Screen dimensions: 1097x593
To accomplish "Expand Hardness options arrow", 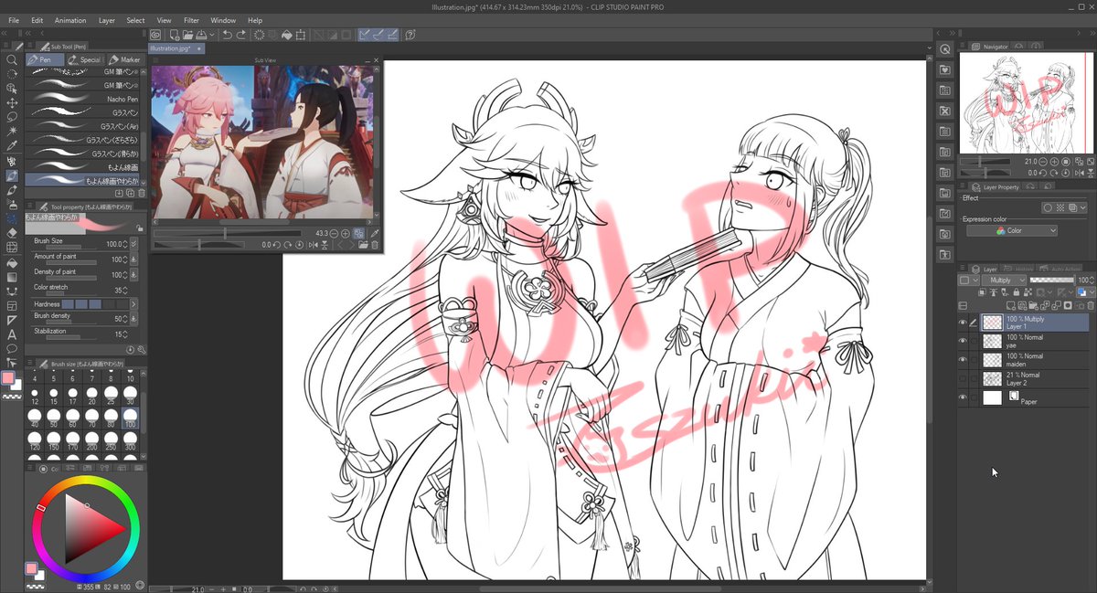I will [x=133, y=304].
